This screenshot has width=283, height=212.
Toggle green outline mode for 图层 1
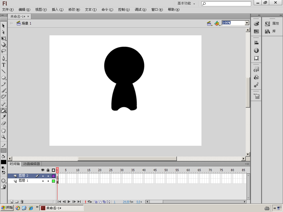click(53, 181)
